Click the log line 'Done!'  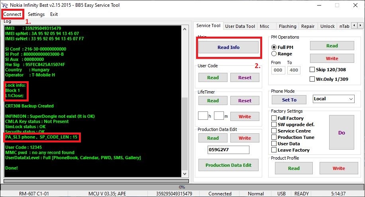[x=12, y=168]
